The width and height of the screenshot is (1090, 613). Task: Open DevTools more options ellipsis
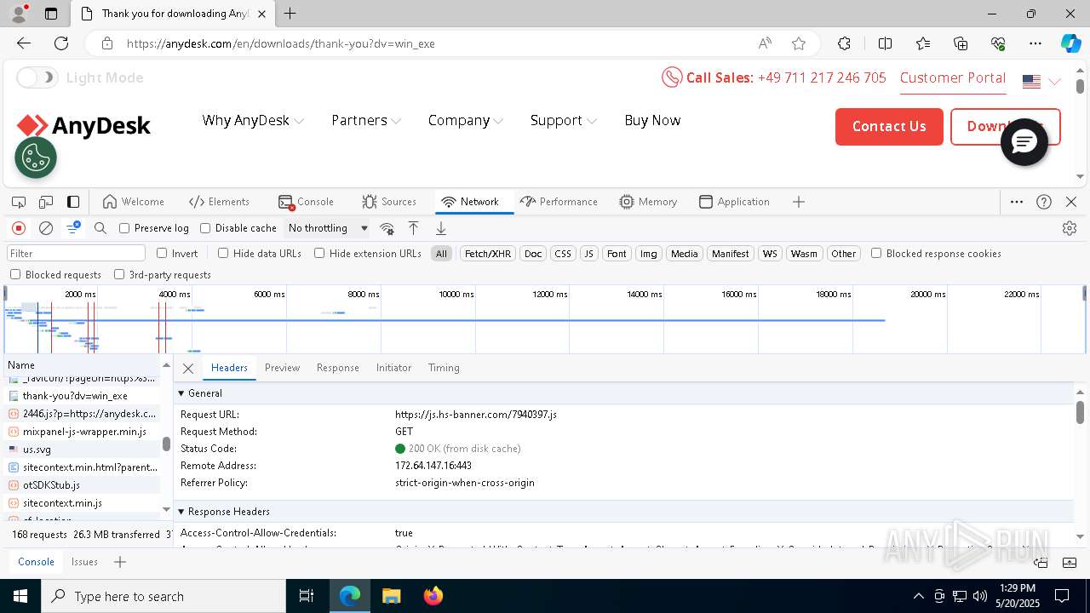point(1017,202)
